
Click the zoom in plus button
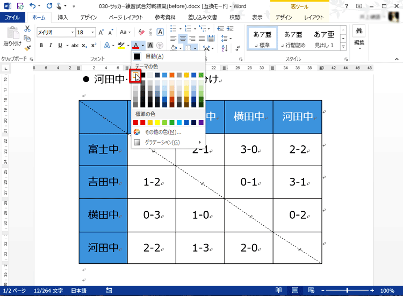click(x=372, y=290)
